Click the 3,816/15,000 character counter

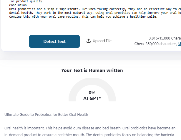tap(165, 38)
